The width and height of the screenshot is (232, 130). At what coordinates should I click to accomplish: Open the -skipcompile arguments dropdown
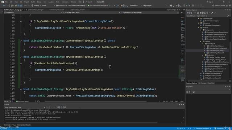155,5
